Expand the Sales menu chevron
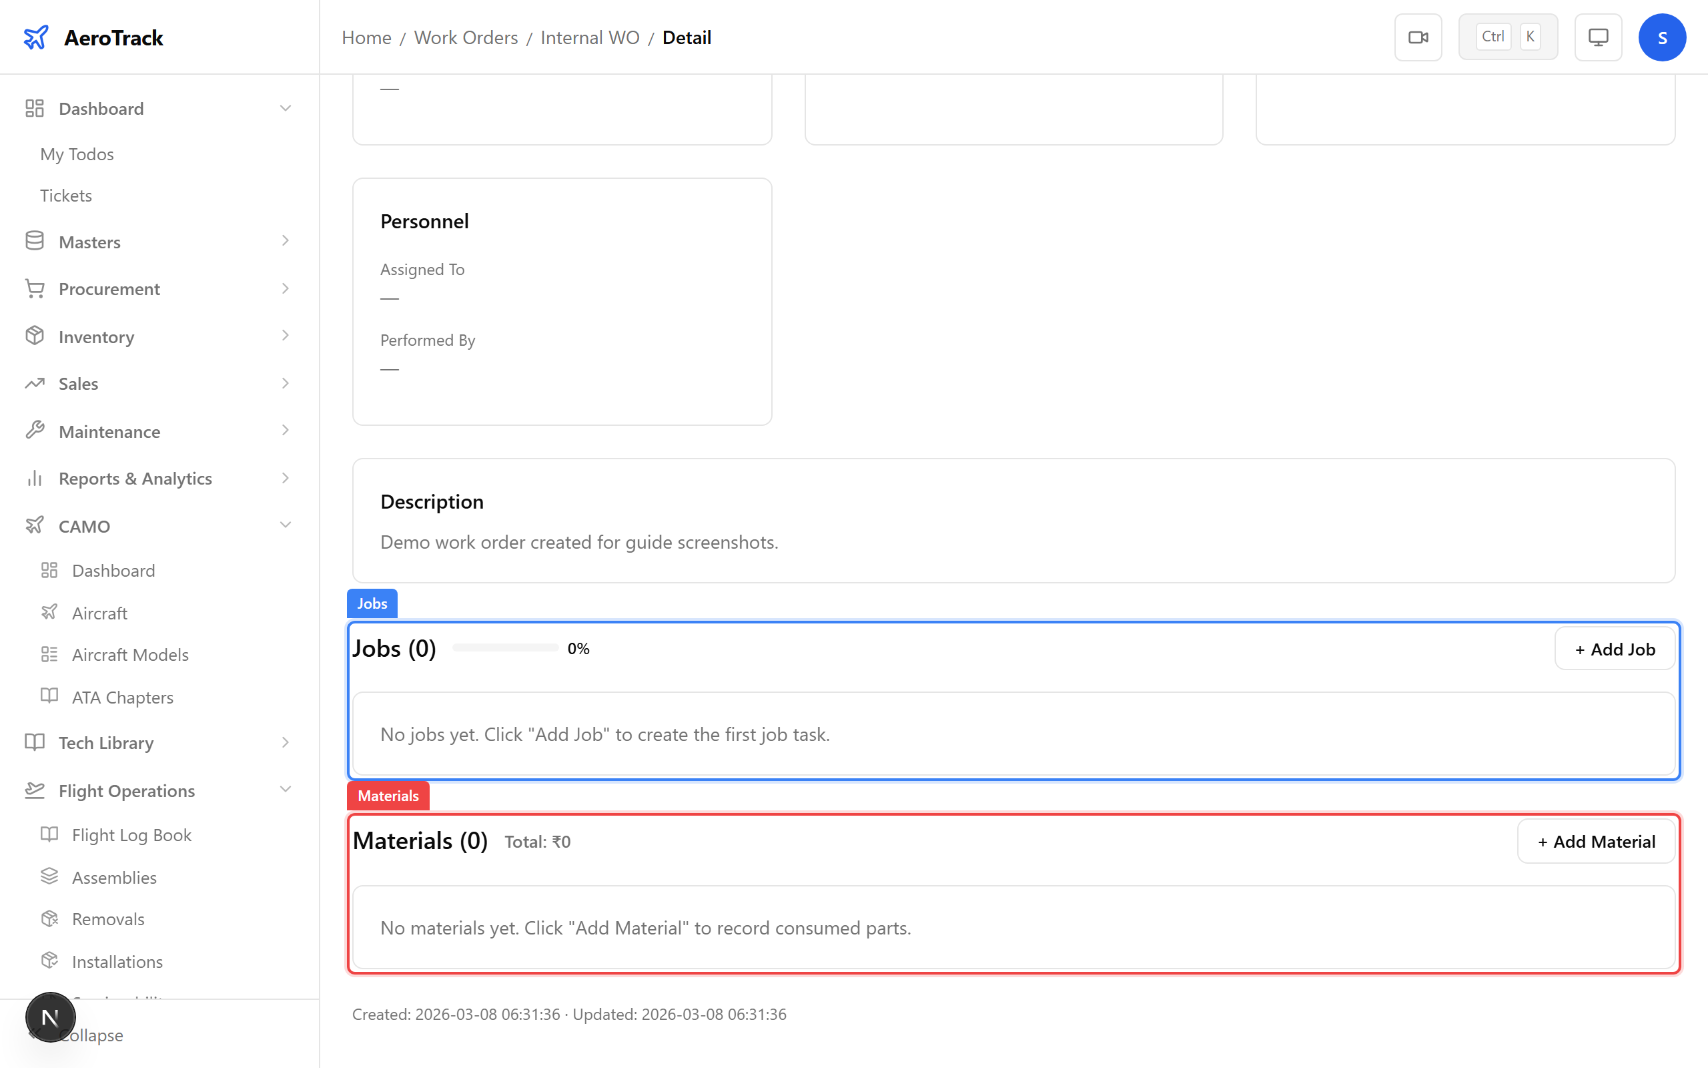The height and width of the screenshot is (1068, 1708). tap(285, 384)
